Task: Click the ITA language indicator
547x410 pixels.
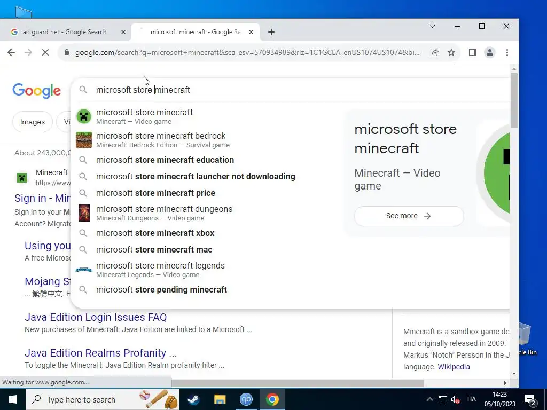Action: point(472,399)
